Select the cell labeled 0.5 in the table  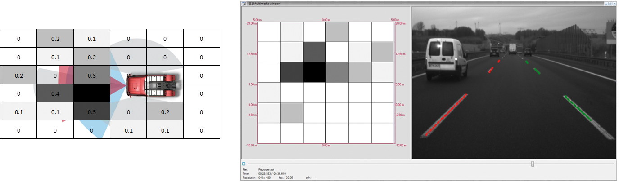(x=91, y=112)
